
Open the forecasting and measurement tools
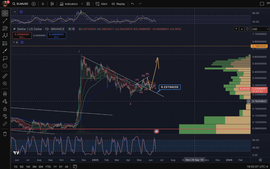coord(5,44)
